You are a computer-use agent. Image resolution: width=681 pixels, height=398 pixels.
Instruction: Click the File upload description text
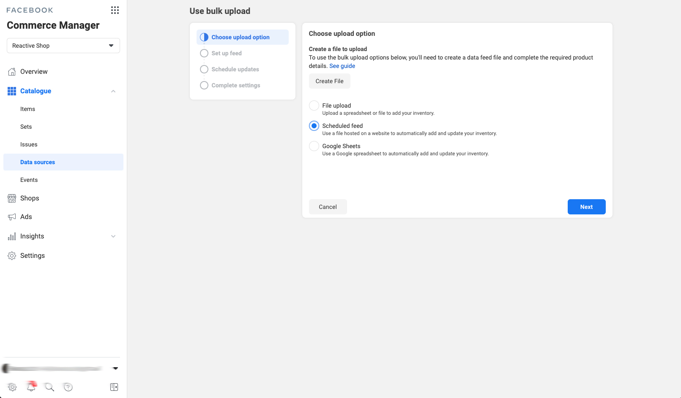(378, 113)
